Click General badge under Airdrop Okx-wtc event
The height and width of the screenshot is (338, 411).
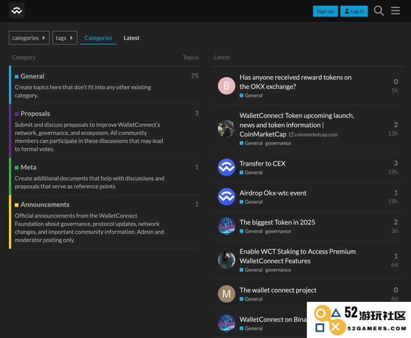coord(251,202)
